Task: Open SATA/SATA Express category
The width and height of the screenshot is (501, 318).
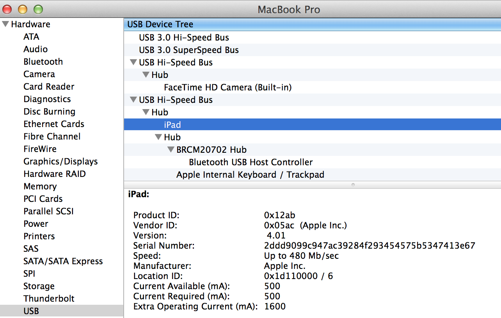Action: 63,261
